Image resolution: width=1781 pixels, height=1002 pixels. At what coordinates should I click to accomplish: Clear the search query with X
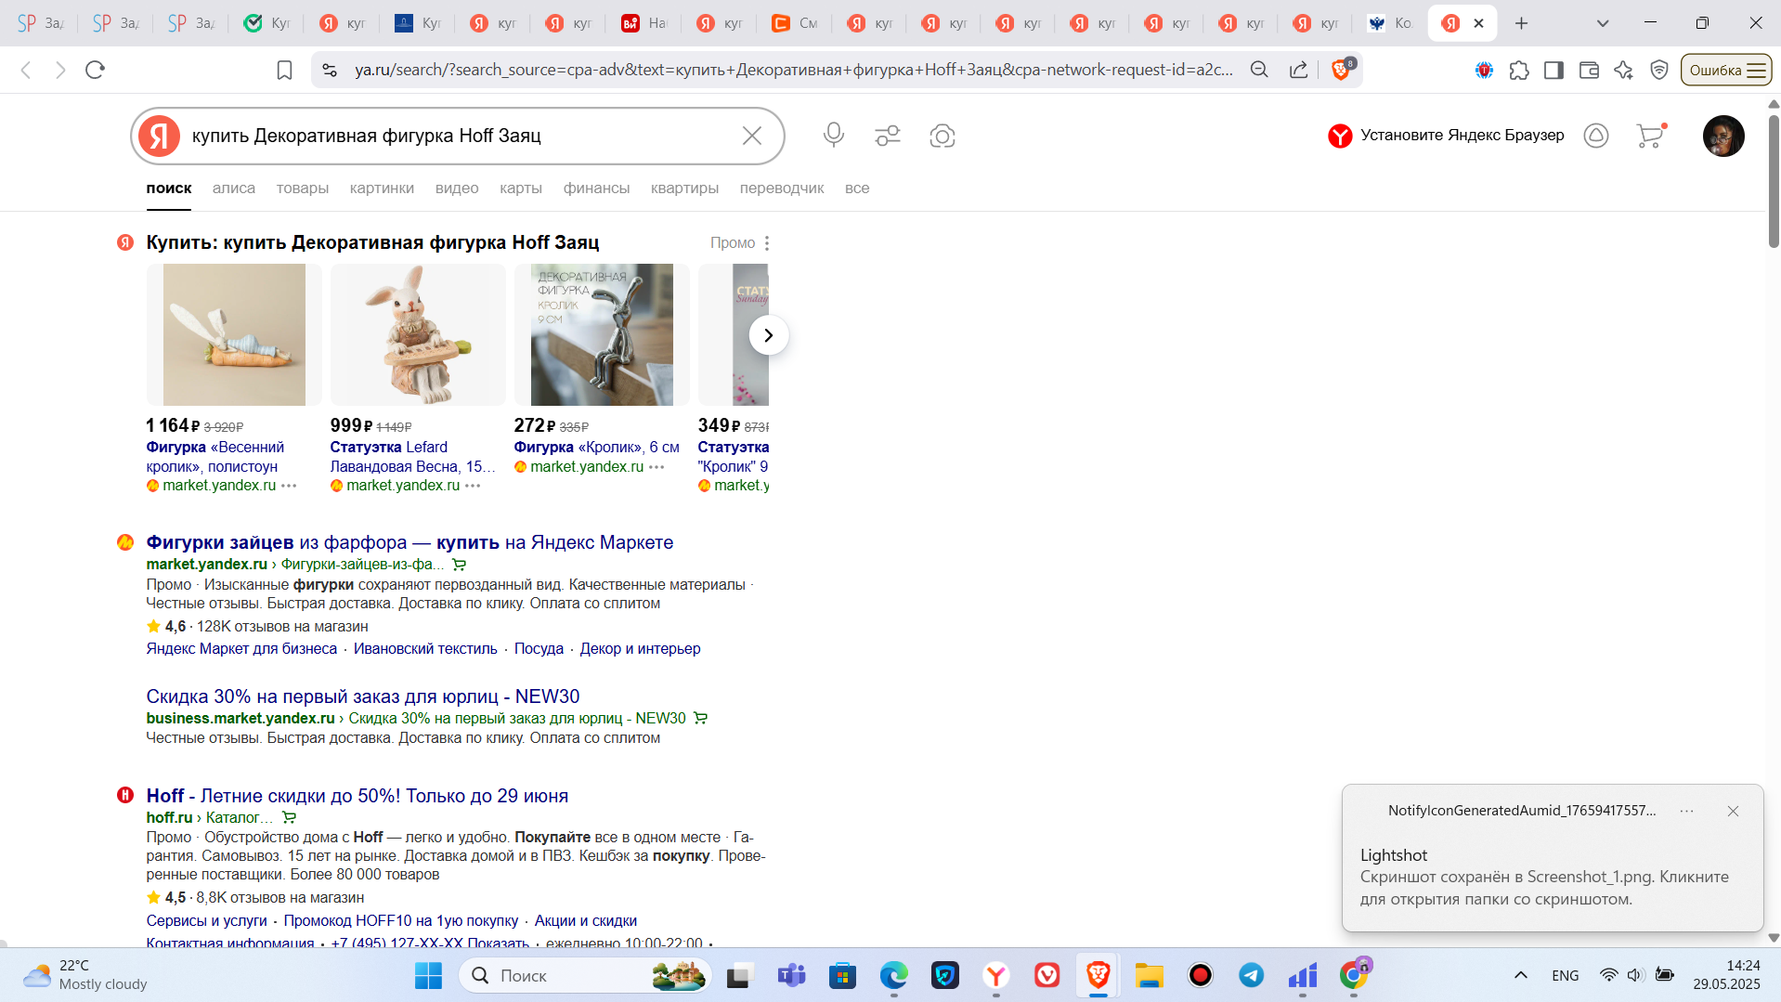752,136
